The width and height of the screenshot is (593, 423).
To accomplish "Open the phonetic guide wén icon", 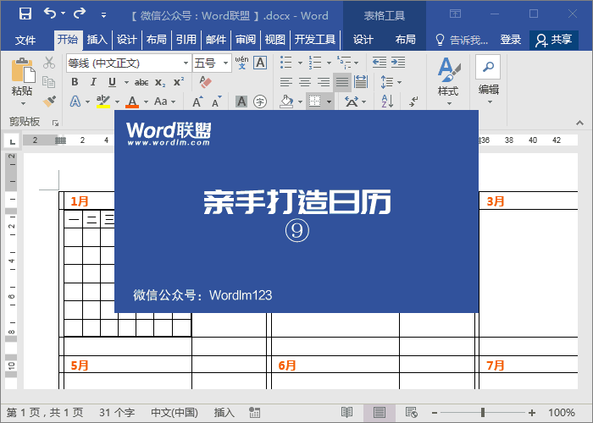I will (x=241, y=63).
